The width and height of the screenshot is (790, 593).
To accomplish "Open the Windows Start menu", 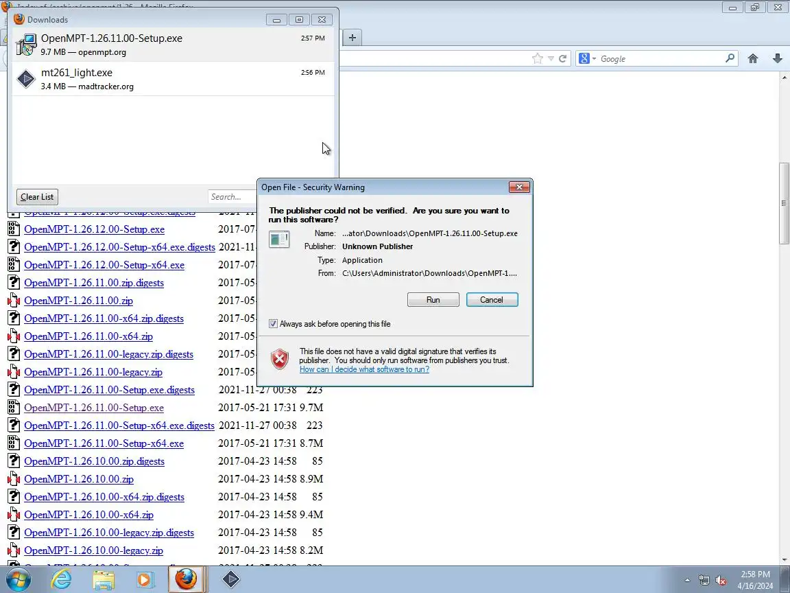I will coord(18,579).
